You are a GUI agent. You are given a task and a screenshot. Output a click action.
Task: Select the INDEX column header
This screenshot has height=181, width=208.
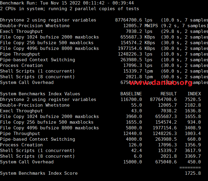pyautogui.click(x=194, y=94)
